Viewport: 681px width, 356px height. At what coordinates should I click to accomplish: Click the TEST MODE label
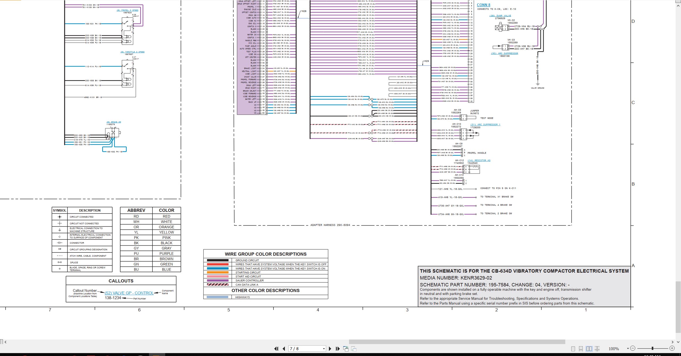pyautogui.click(x=487, y=118)
